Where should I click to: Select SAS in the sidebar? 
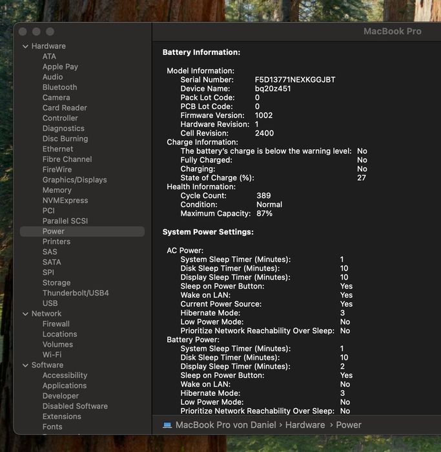point(50,252)
